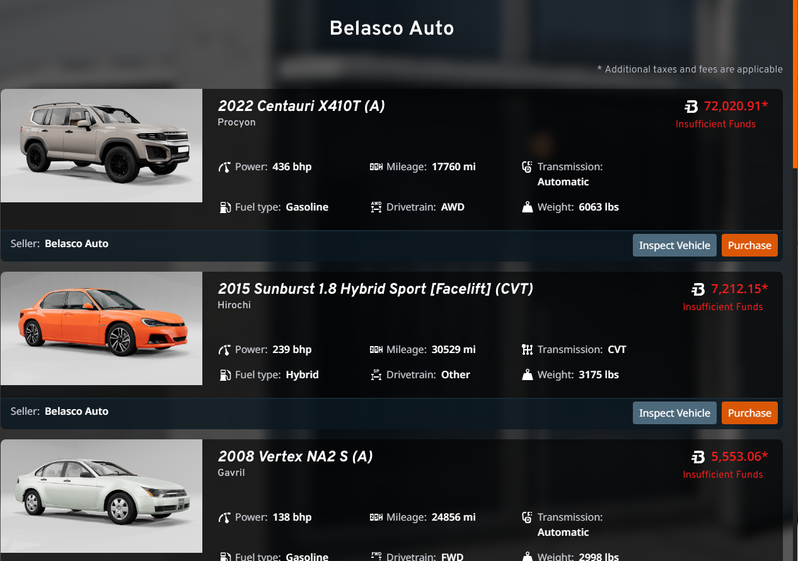798x561 pixels.
Task: Click the Vertex NA2 S sedan thumbnail
Action: click(x=101, y=496)
